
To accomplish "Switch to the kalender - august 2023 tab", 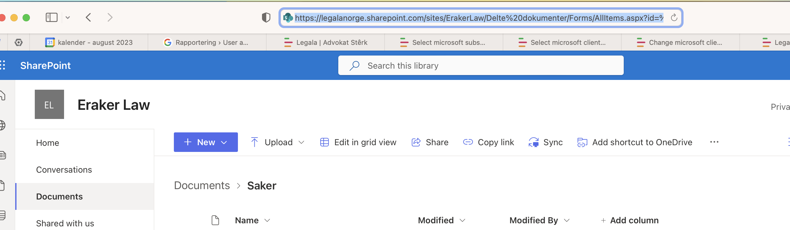I will click(x=89, y=42).
